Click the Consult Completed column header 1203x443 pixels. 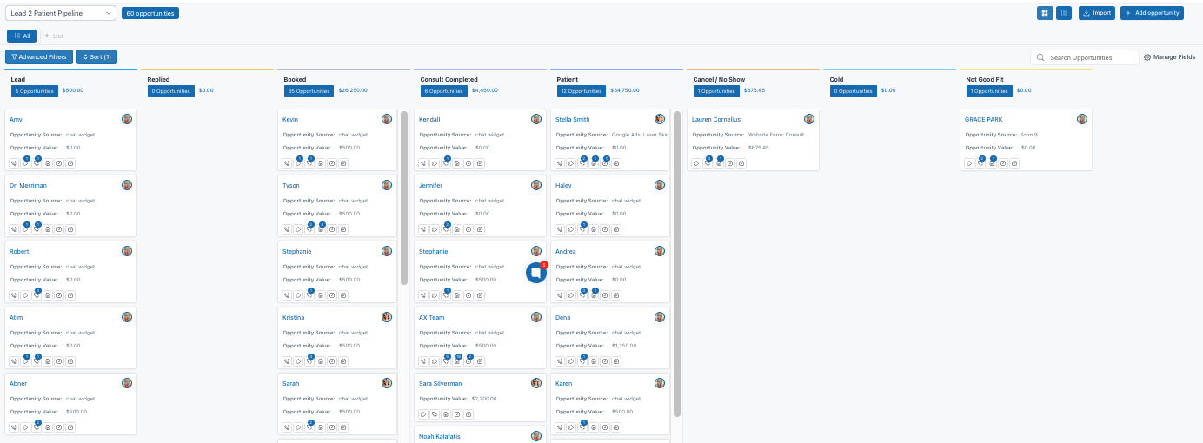point(449,79)
